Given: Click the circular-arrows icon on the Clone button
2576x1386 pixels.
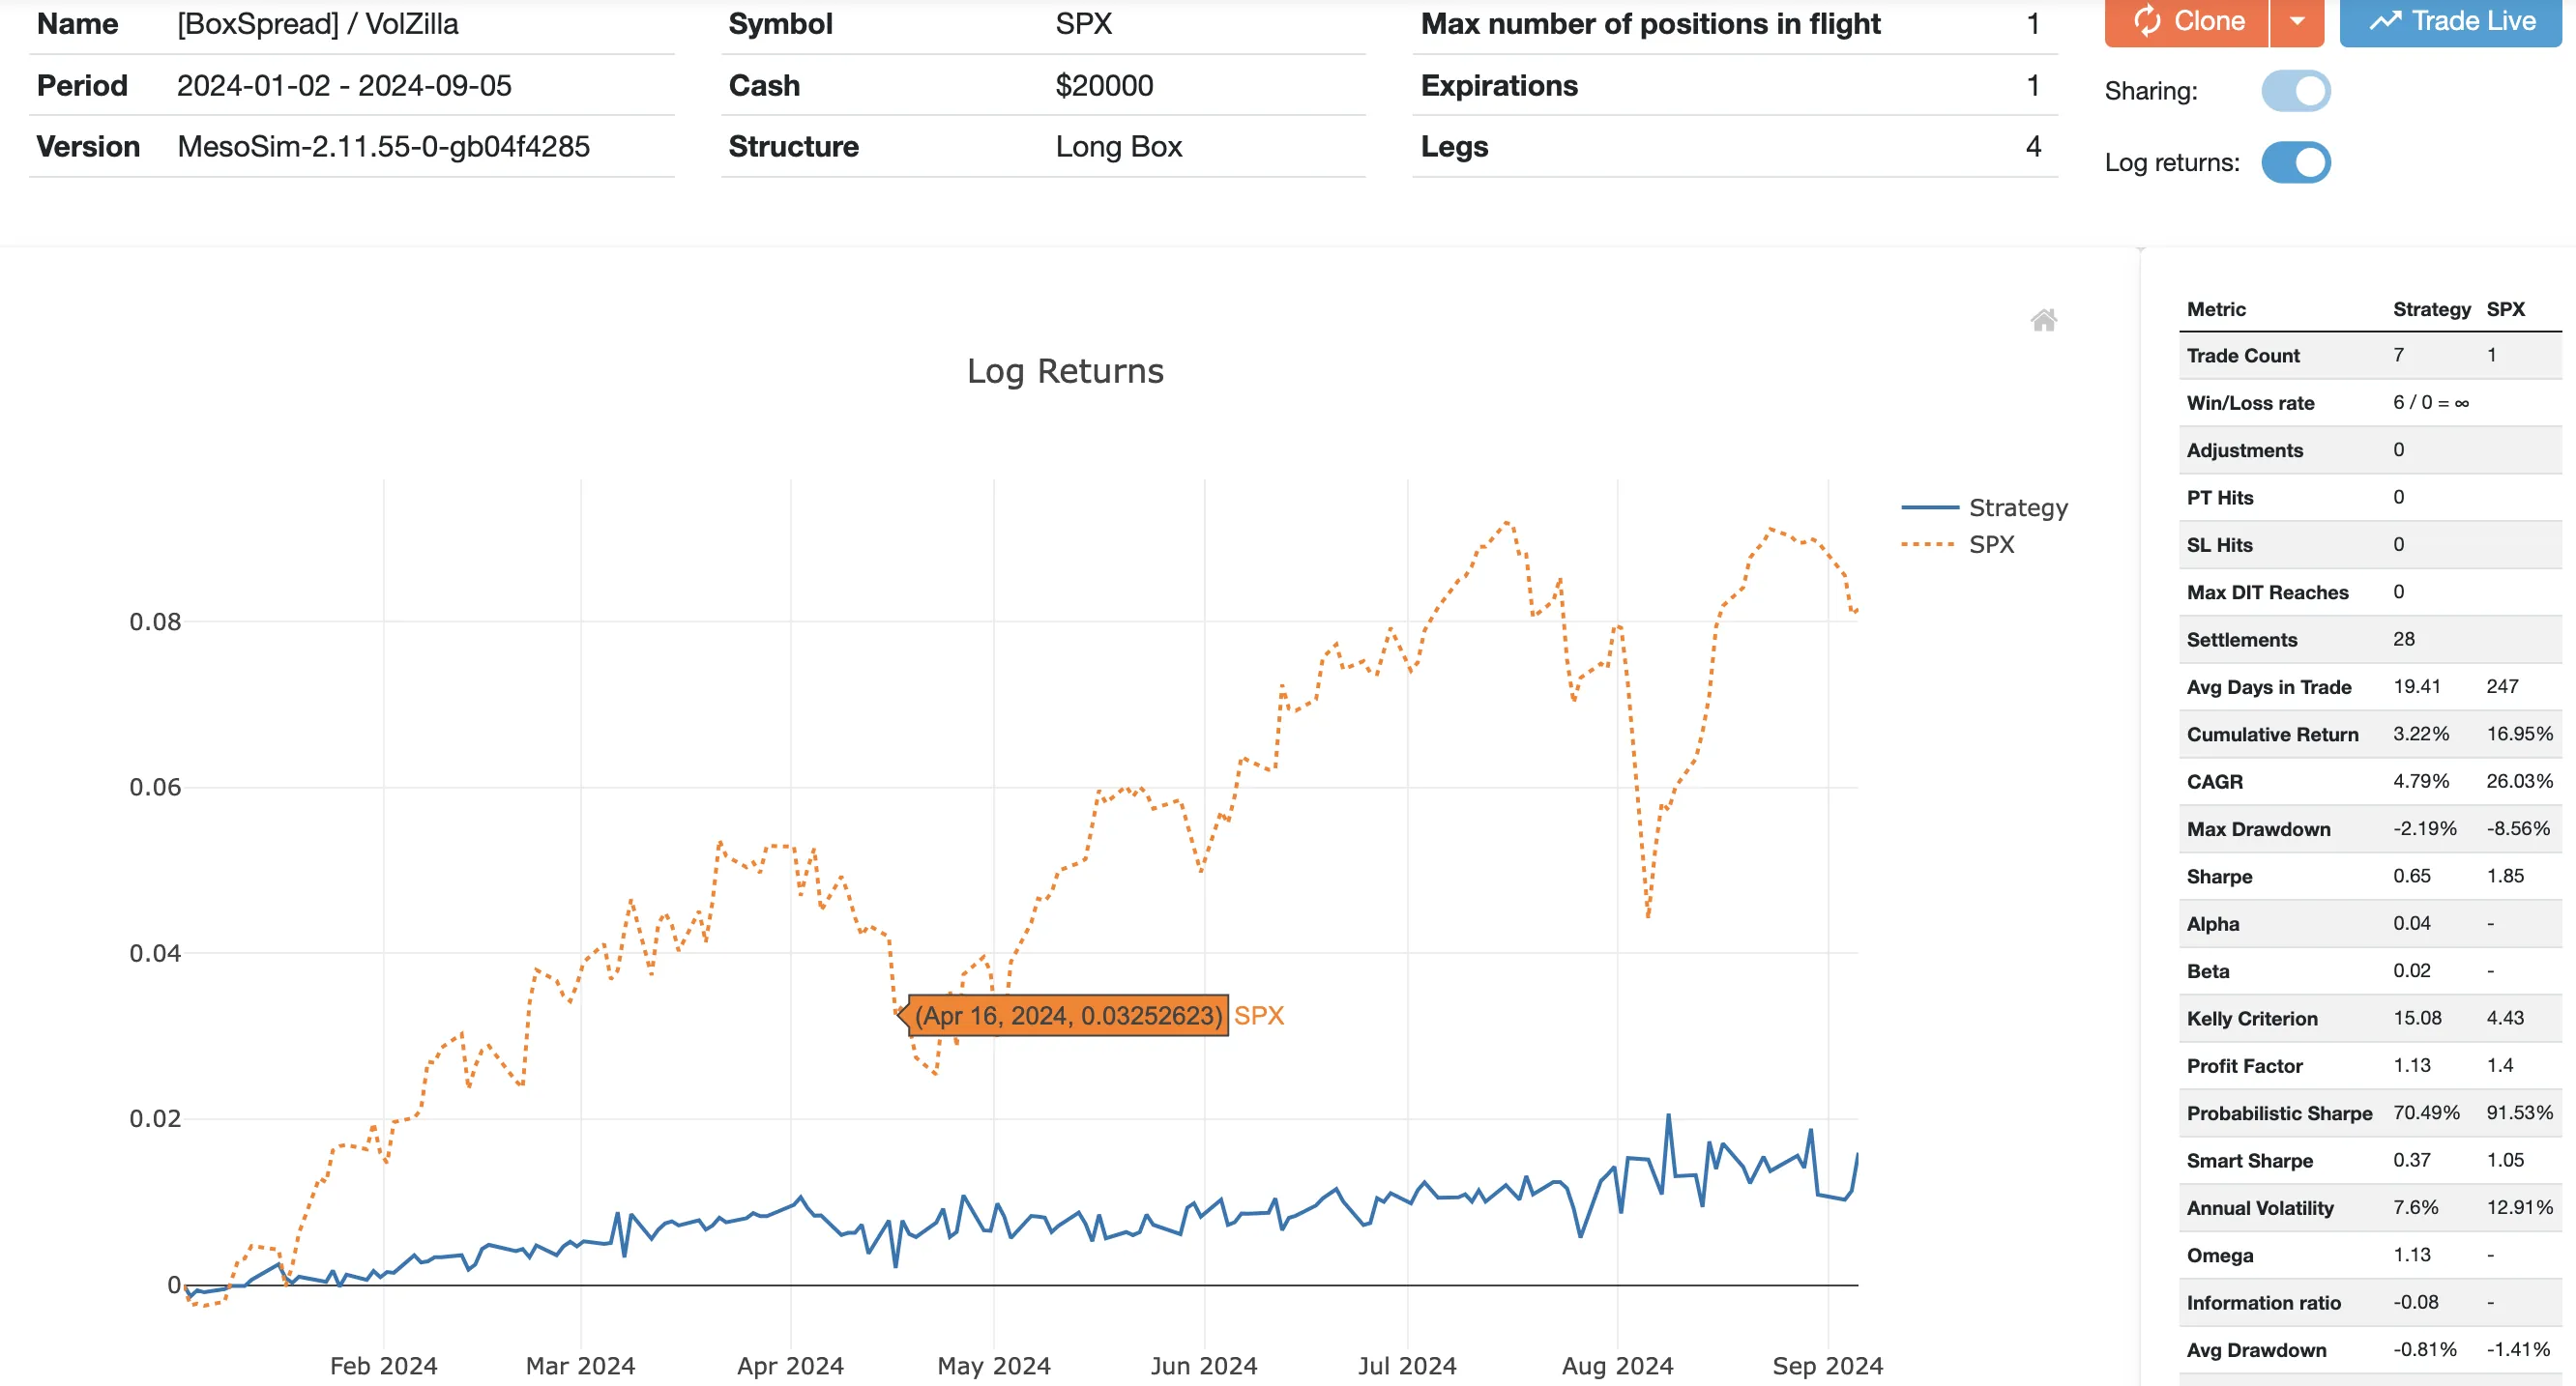Looking at the screenshot, I should [x=2146, y=21].
